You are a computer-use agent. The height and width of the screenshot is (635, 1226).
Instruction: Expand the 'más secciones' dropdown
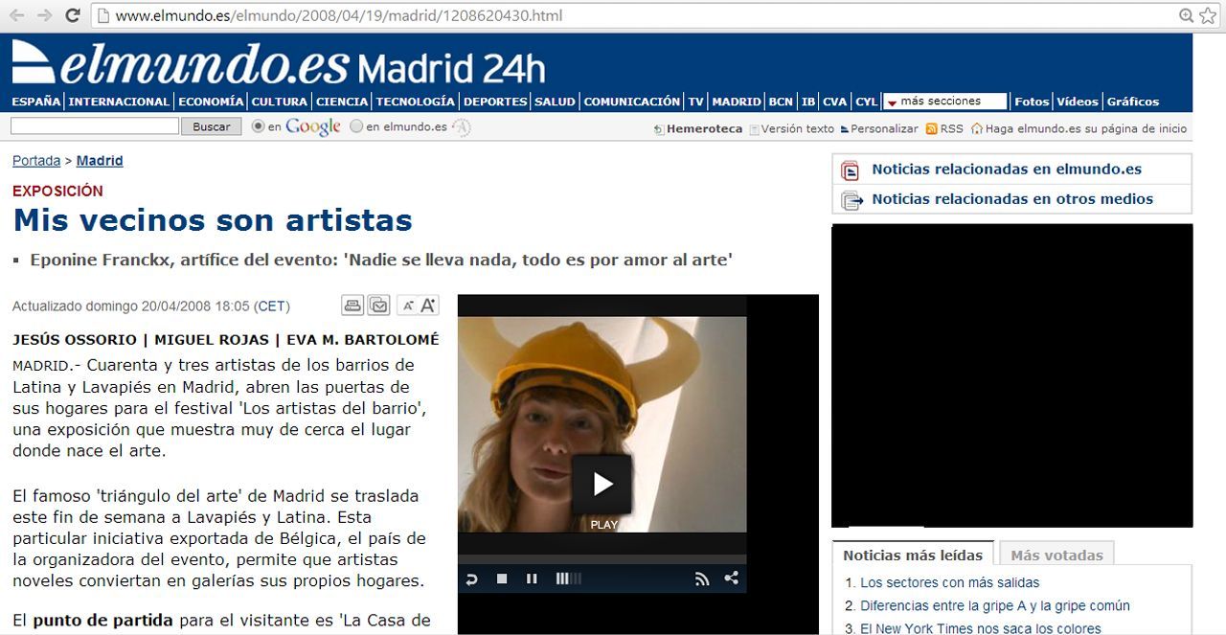tap(944, 102)
